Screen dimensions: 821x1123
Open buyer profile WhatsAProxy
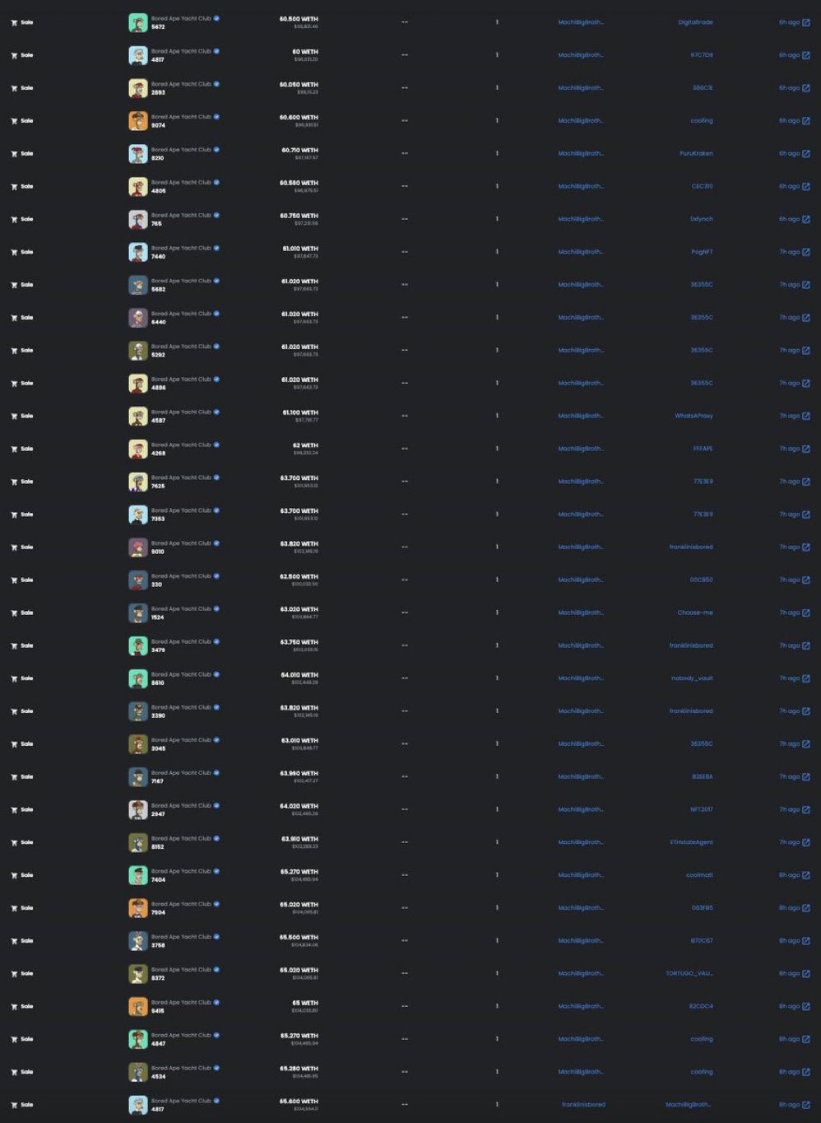[x=694, y=416]
